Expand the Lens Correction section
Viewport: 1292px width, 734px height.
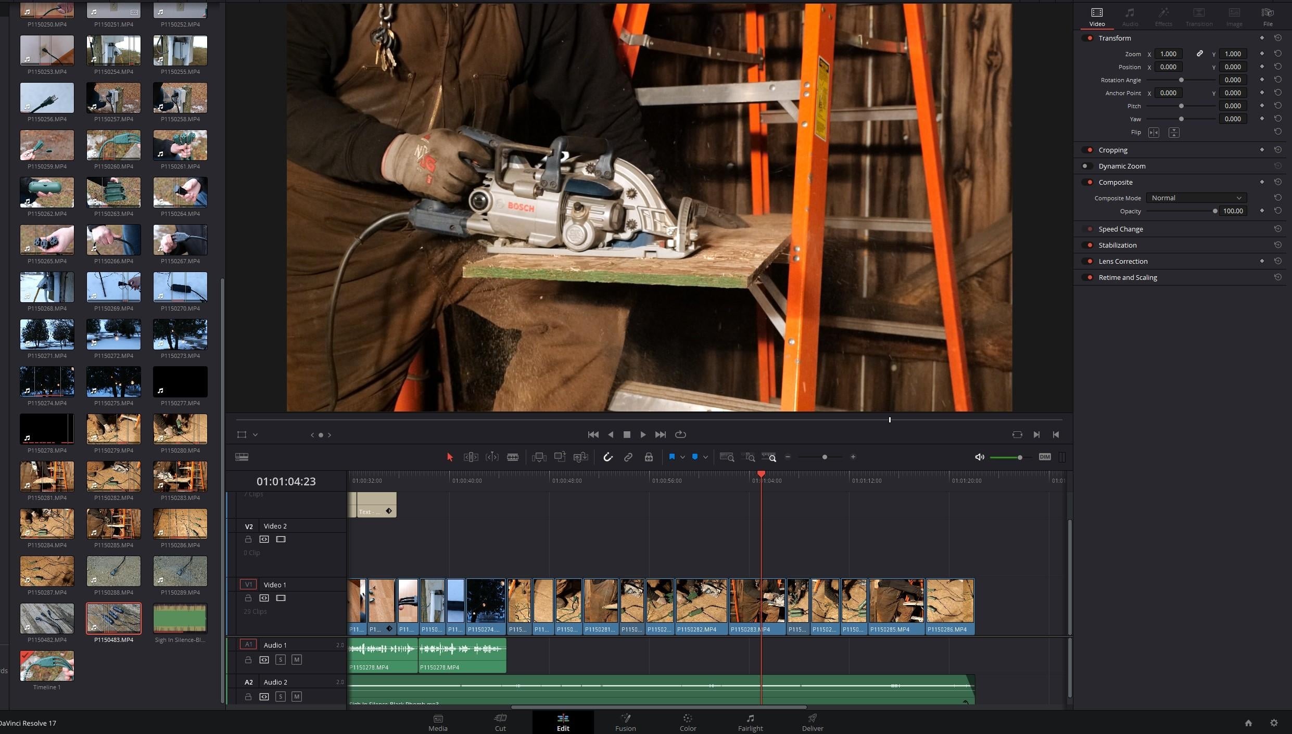[1123, 261]
